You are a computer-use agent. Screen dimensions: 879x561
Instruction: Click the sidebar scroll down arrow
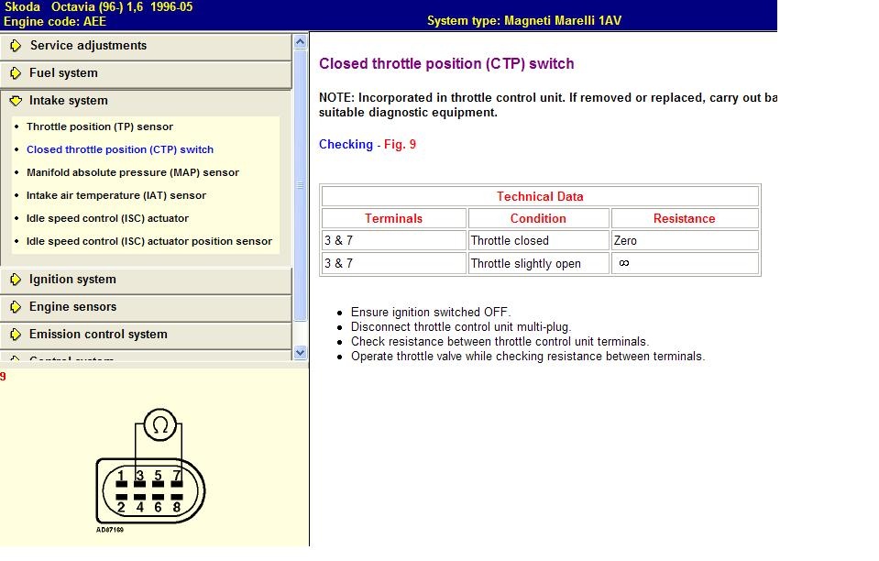tap(300, 353)
